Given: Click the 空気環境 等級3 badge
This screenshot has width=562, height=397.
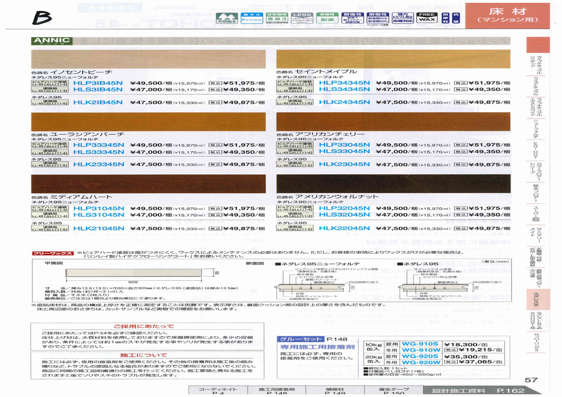Looking at the screenshot, I should coord(277,19).
